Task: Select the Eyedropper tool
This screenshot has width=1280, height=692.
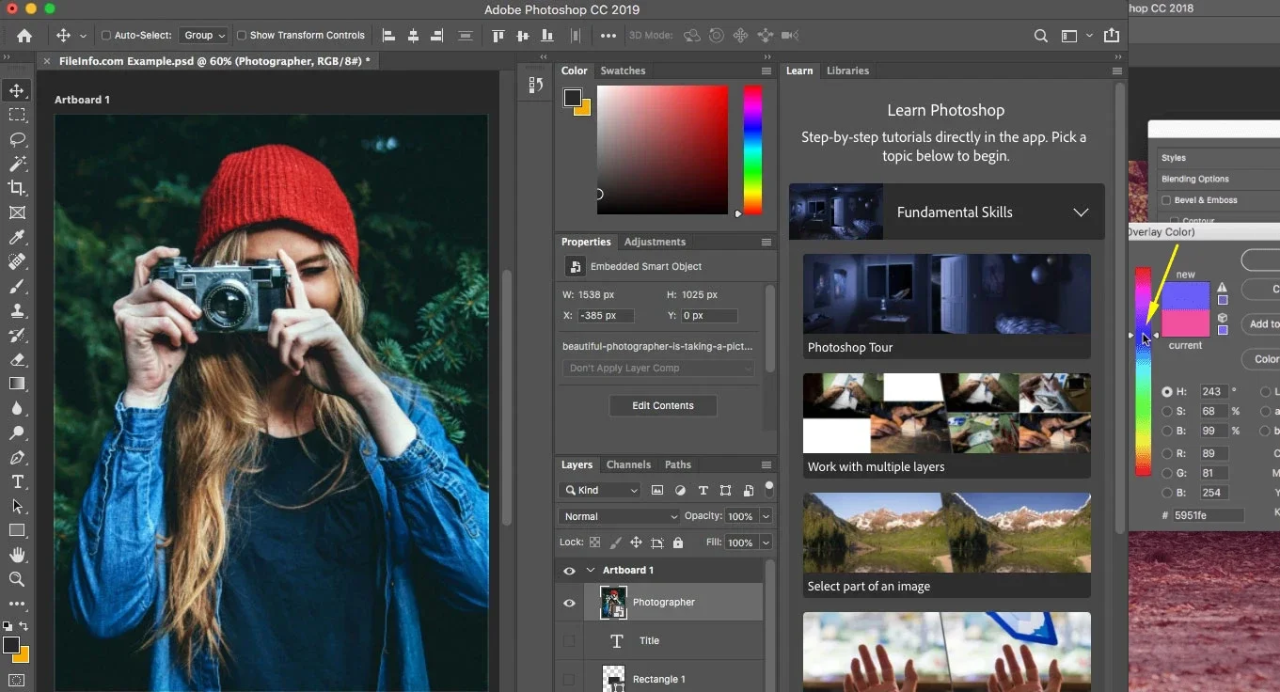Action: [x=17, y=237]
